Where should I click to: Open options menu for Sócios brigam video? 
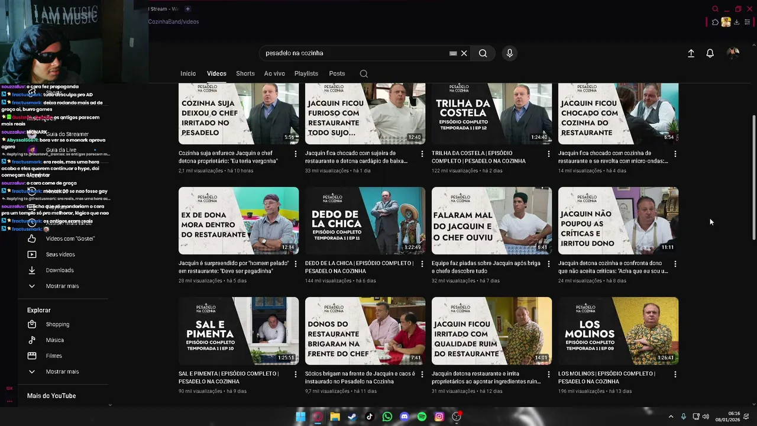[422, 375]
